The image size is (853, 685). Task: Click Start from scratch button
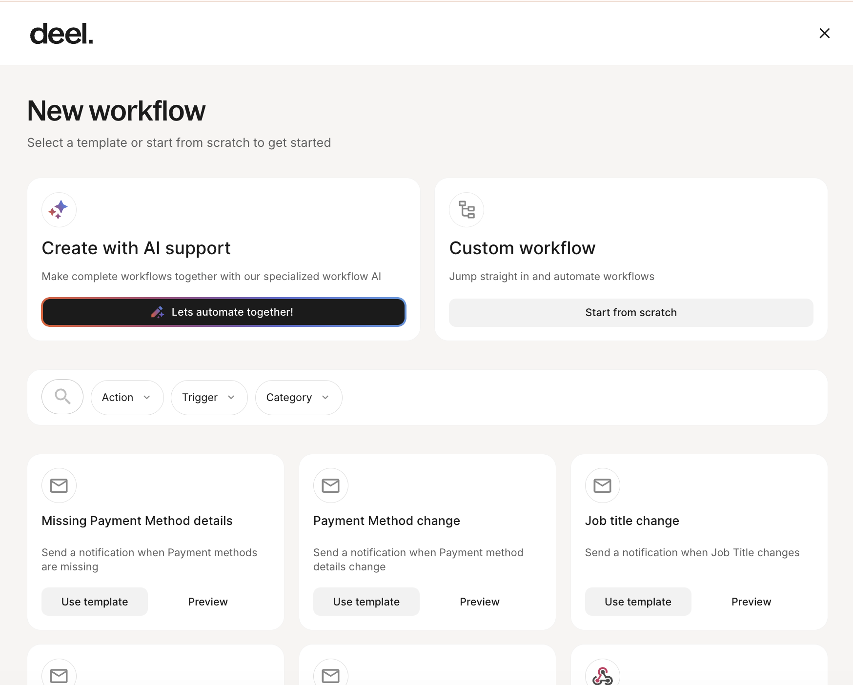pyautogui.click(x=631, y=313)
